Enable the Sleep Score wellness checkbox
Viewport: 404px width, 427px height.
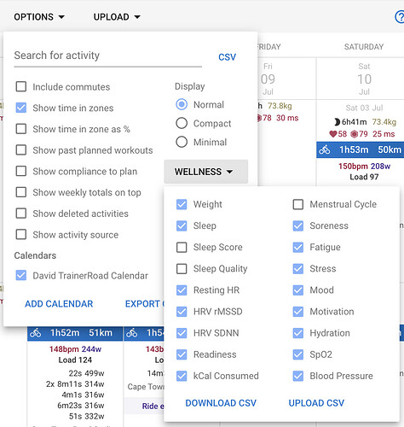pyautogui.click(x=182, y=247)
